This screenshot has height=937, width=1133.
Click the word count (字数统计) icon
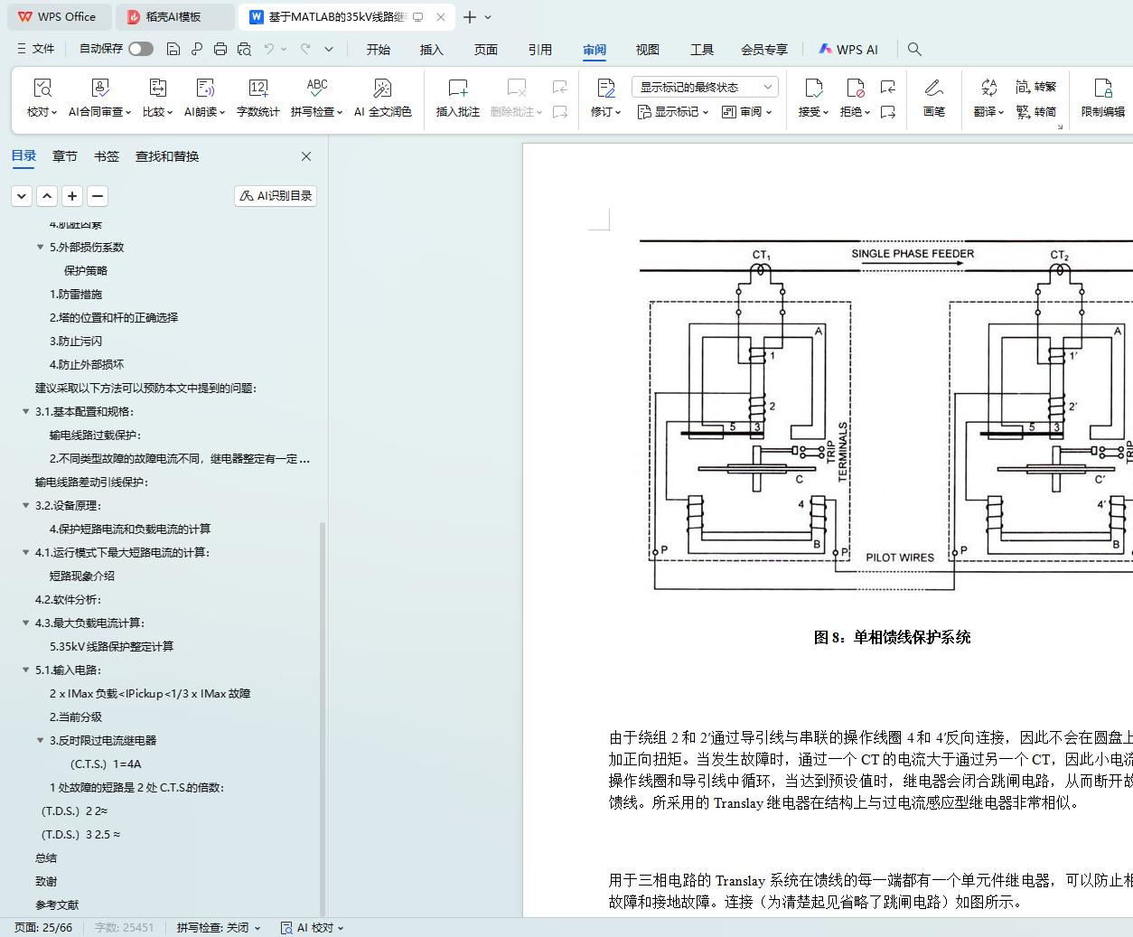point(257,89)
